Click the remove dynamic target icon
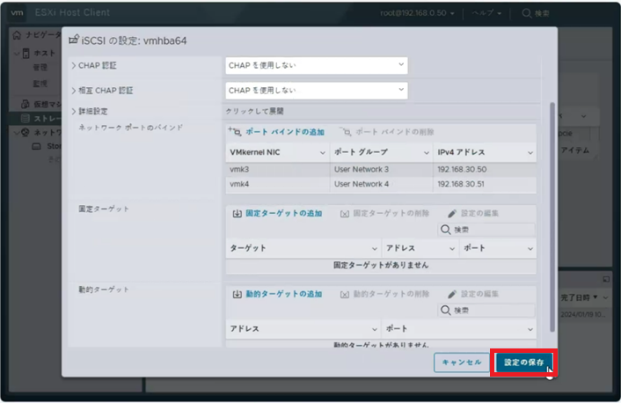This screenshot has width=621, height=403. [x=345, y=295]
